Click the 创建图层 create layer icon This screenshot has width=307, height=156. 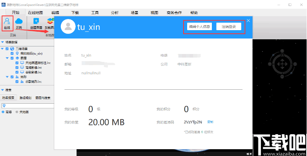pyautogui.click(x=36, y=21)
